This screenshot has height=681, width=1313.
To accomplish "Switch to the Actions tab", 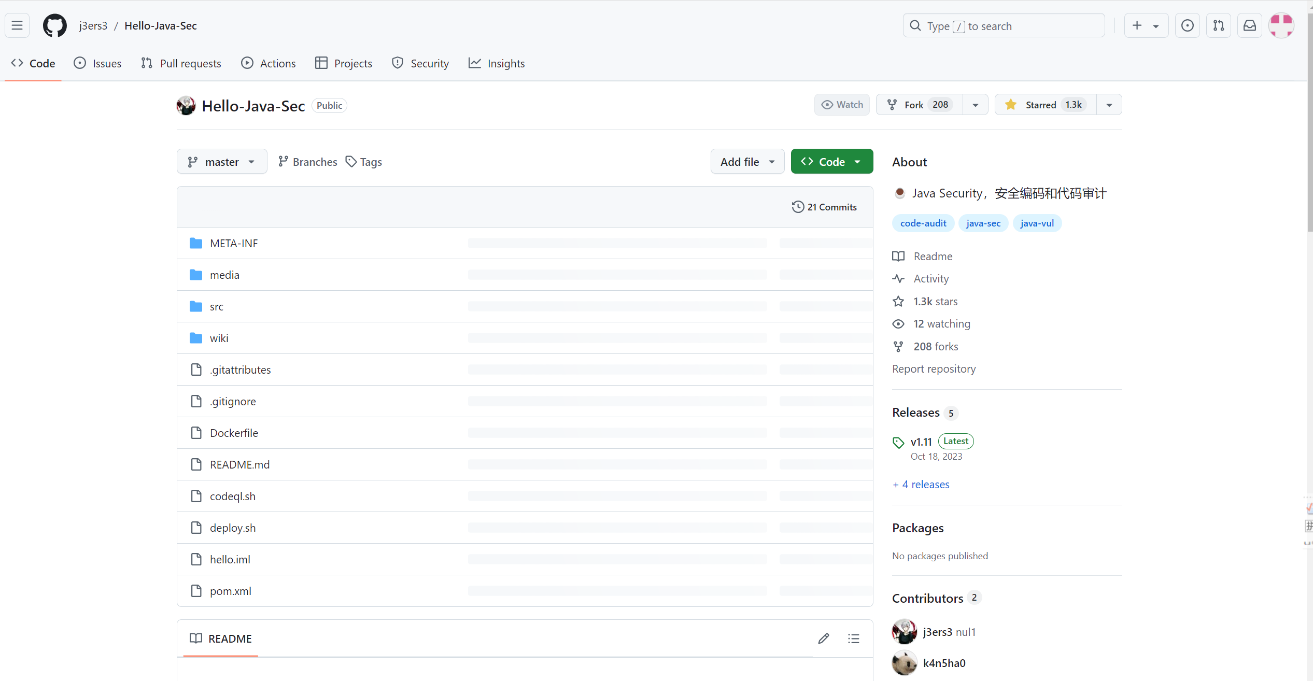I will pyautogui.click(x=269, y=63).
